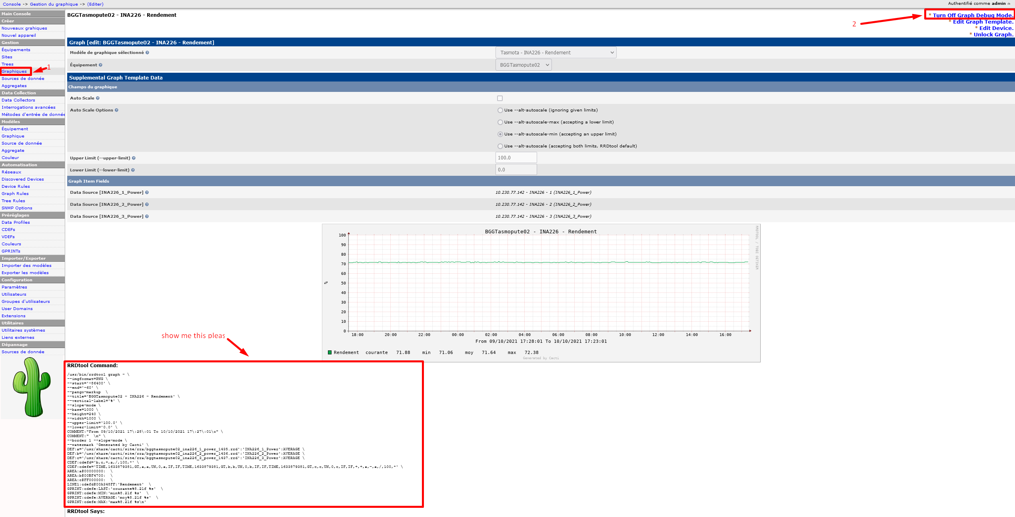The image size is (1015, 517).
Task: Go to Gestion du graphique breadcrumb
Action: (54, 4)
